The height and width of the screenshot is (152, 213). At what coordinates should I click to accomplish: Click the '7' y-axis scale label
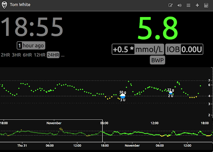pos(209,80)
